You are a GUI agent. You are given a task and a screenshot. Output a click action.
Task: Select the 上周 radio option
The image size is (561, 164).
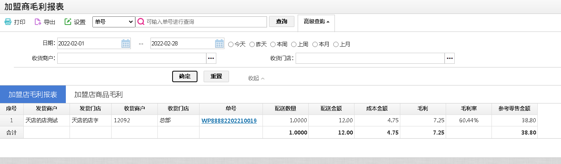[294, 44]
